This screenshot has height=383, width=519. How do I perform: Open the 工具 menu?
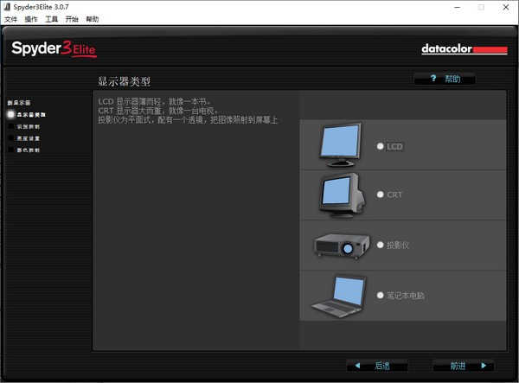(51, 19)
